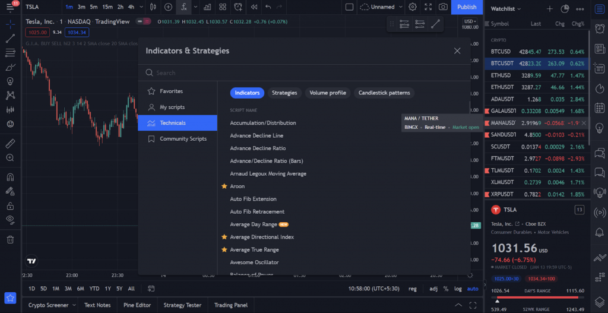The image size is (608, 313).
Task: Toggle lock all drawing tools
Action: 11,206
